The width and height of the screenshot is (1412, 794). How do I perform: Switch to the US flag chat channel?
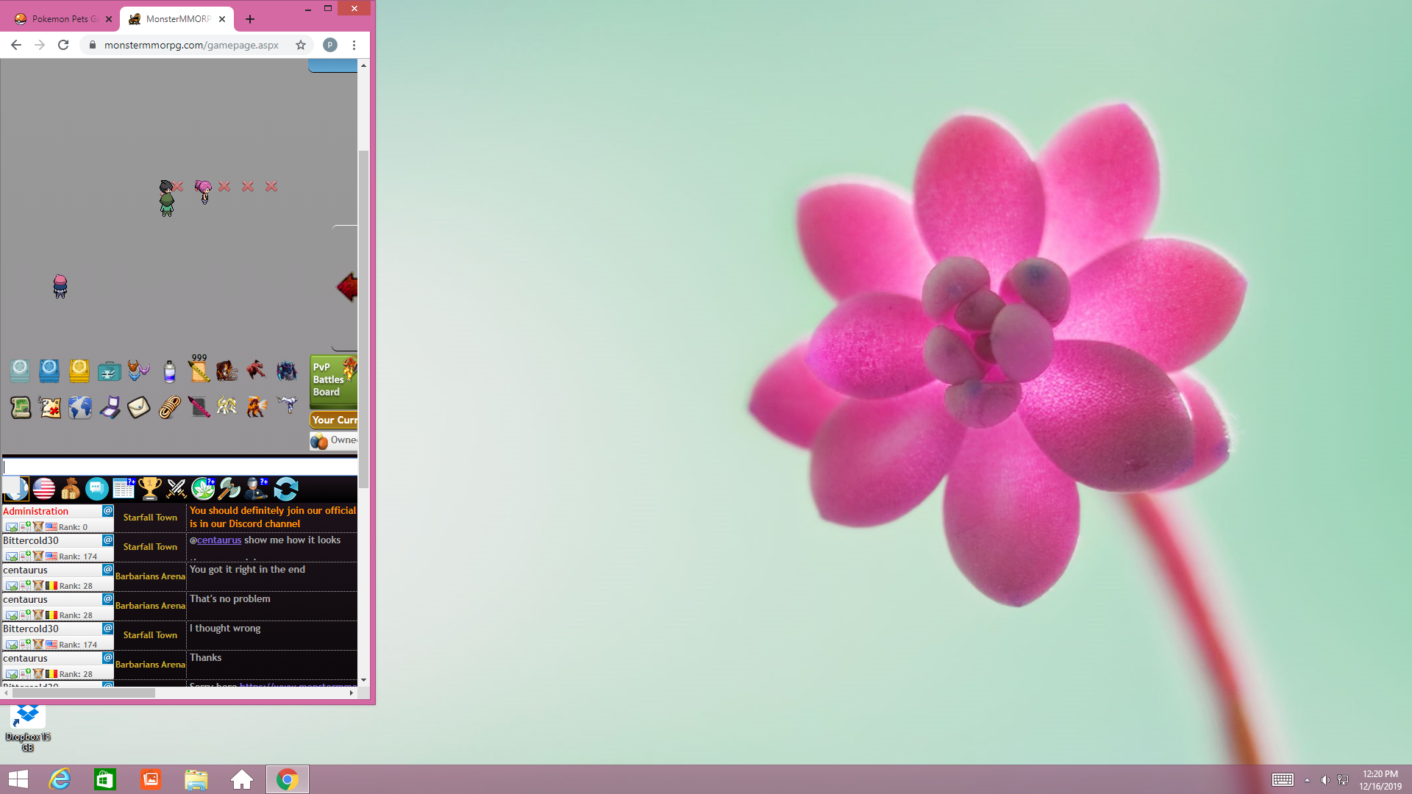pos(44,488)
